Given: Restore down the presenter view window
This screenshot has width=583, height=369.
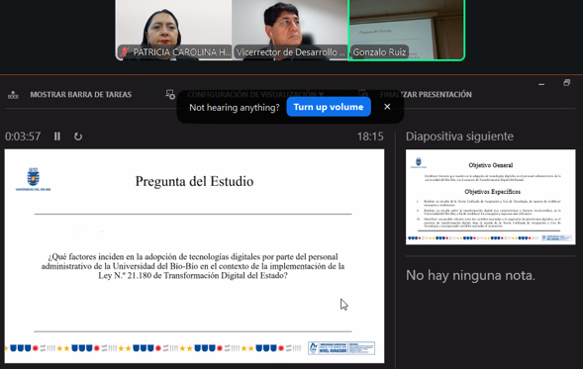Looking at the screenshot, I should (566, 82).
